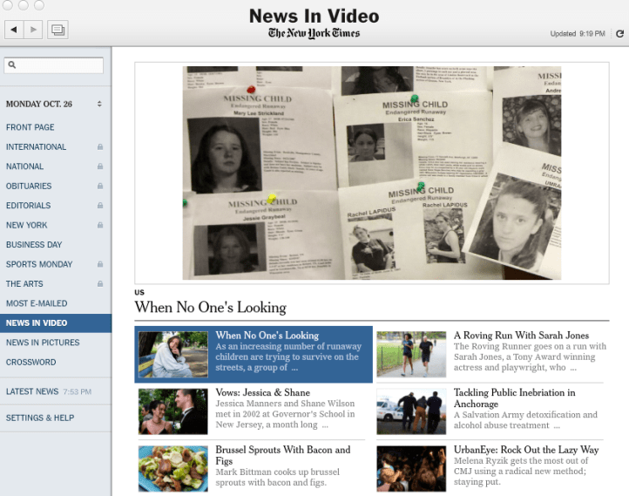Screen dimensions: 629x496
Task: Click the magnifier icon in search box
Action: 12,65
